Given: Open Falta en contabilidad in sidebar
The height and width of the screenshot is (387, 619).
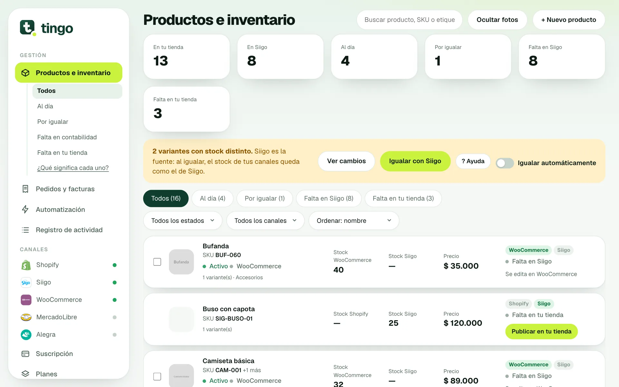Looking at the screenshot, I should [x=67, y=137].
